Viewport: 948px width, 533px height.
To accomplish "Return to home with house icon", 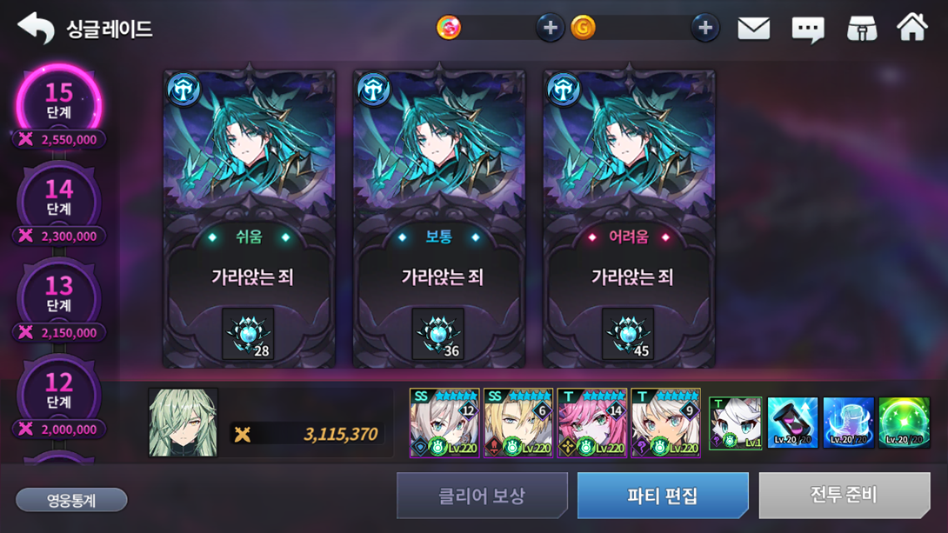I will click(x=911, y=27).
